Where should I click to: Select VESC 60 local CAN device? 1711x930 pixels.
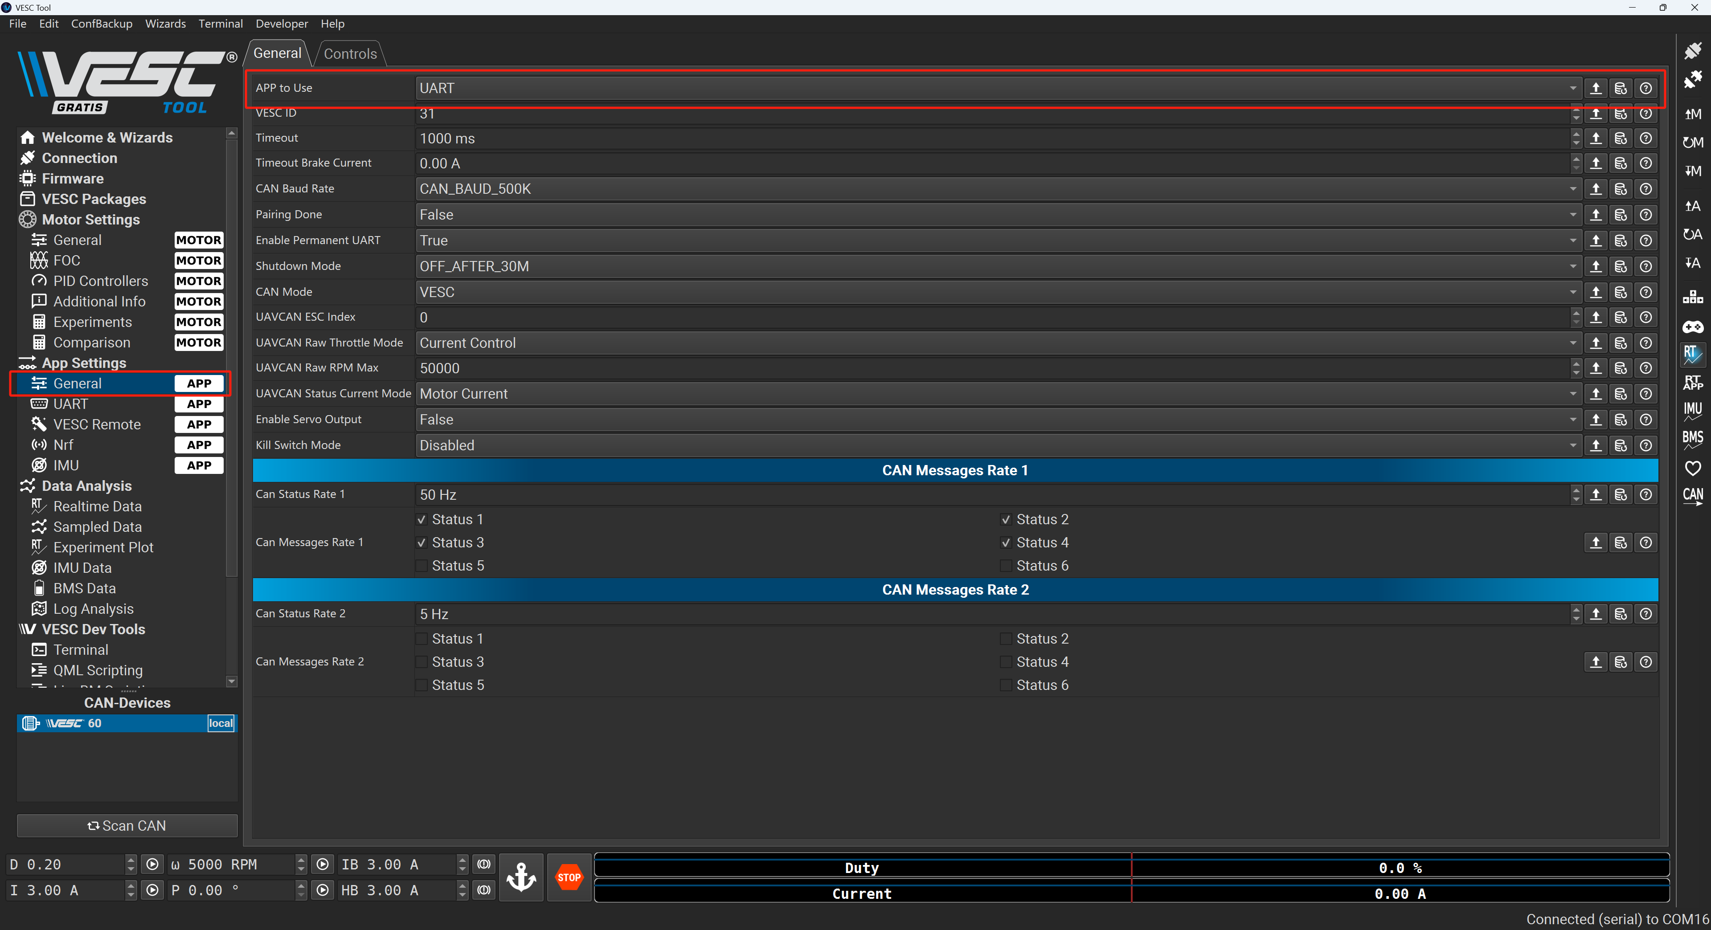coord(127,723)
